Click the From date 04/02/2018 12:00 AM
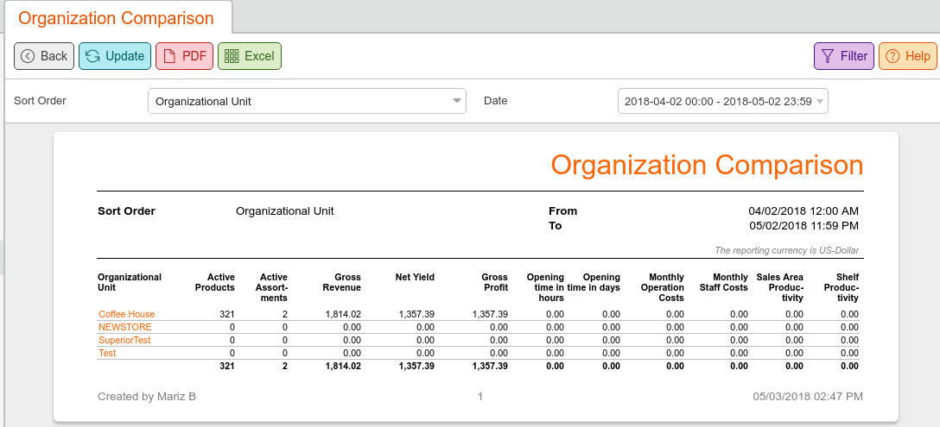Screen dimensions: 940x427 [x=803, y=210]
